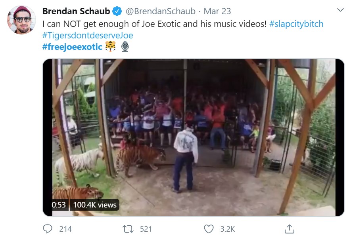Open the #TigersdontdeserveJoe hashtag
This screenshot has height=238, width=351.
click(x=88, y=35)
